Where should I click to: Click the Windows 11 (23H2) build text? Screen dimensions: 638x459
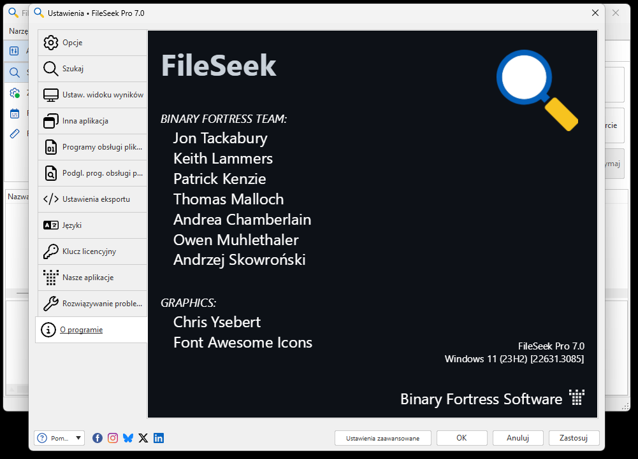click(514, 359)
